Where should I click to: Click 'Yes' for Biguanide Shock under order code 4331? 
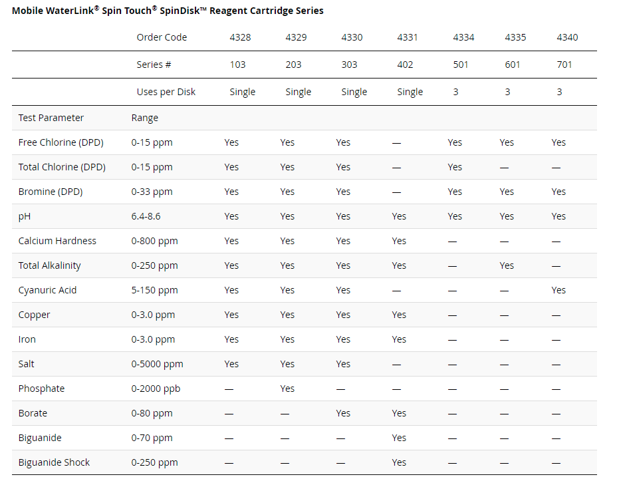[x=399, y=462]
